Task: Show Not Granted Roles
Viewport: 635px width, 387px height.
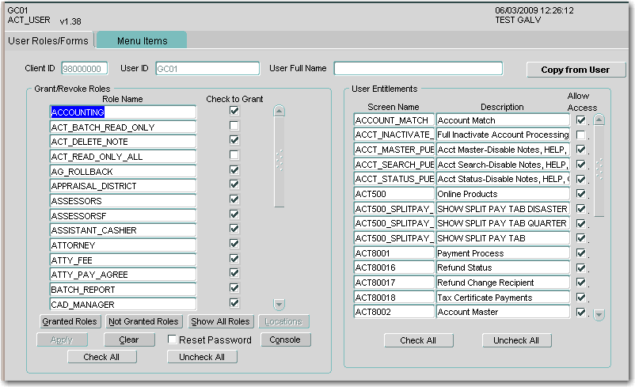Action: tap(143, 321)
